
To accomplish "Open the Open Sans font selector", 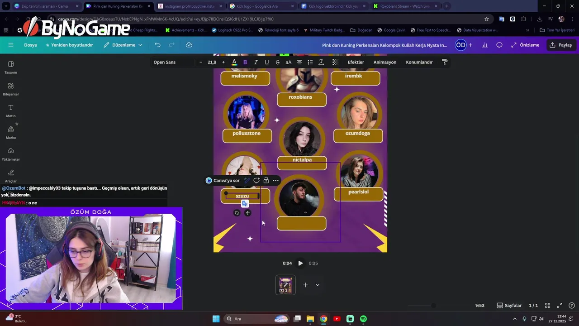I will pyautogui.click(x=172, y=62).
